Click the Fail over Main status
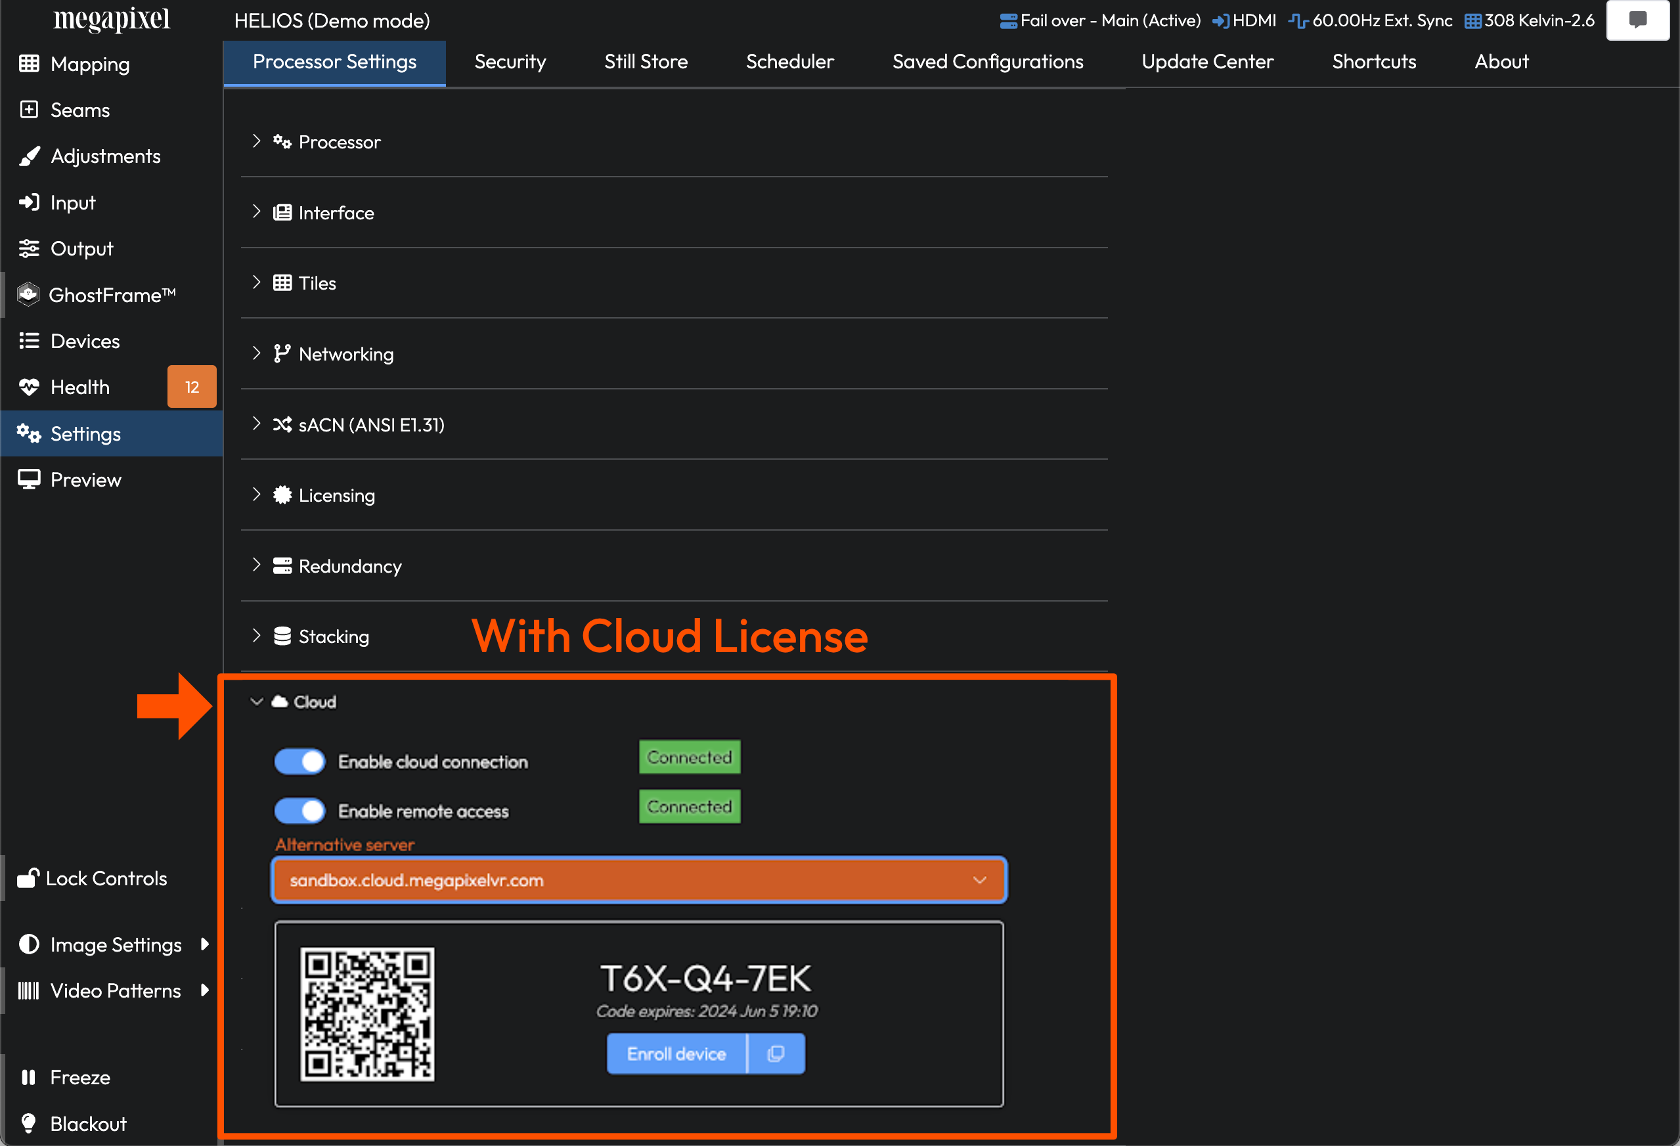1680x1146 pixels. (x=1100, y=21)
